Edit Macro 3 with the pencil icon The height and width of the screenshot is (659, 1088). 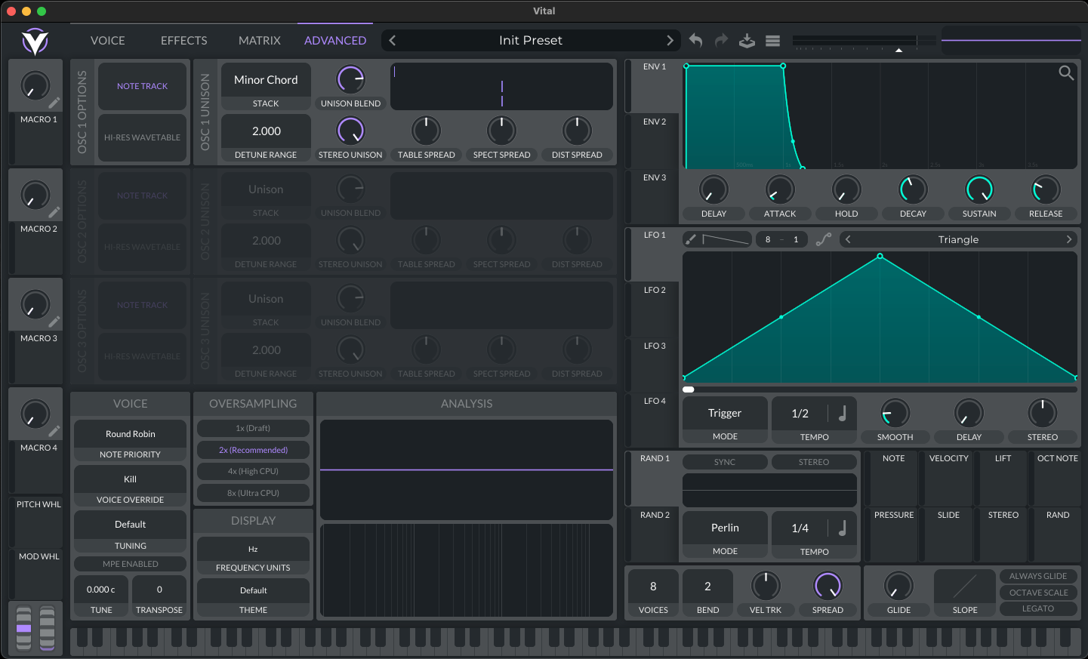point(54,322)
